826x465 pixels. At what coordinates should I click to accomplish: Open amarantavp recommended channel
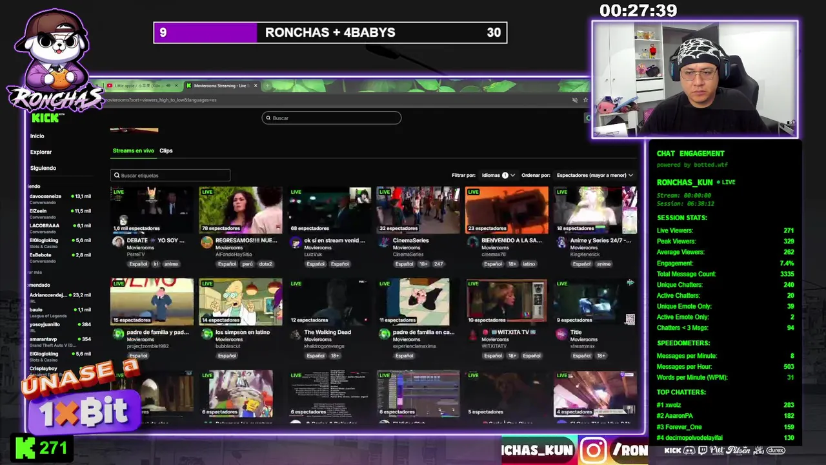click(60, 341)
